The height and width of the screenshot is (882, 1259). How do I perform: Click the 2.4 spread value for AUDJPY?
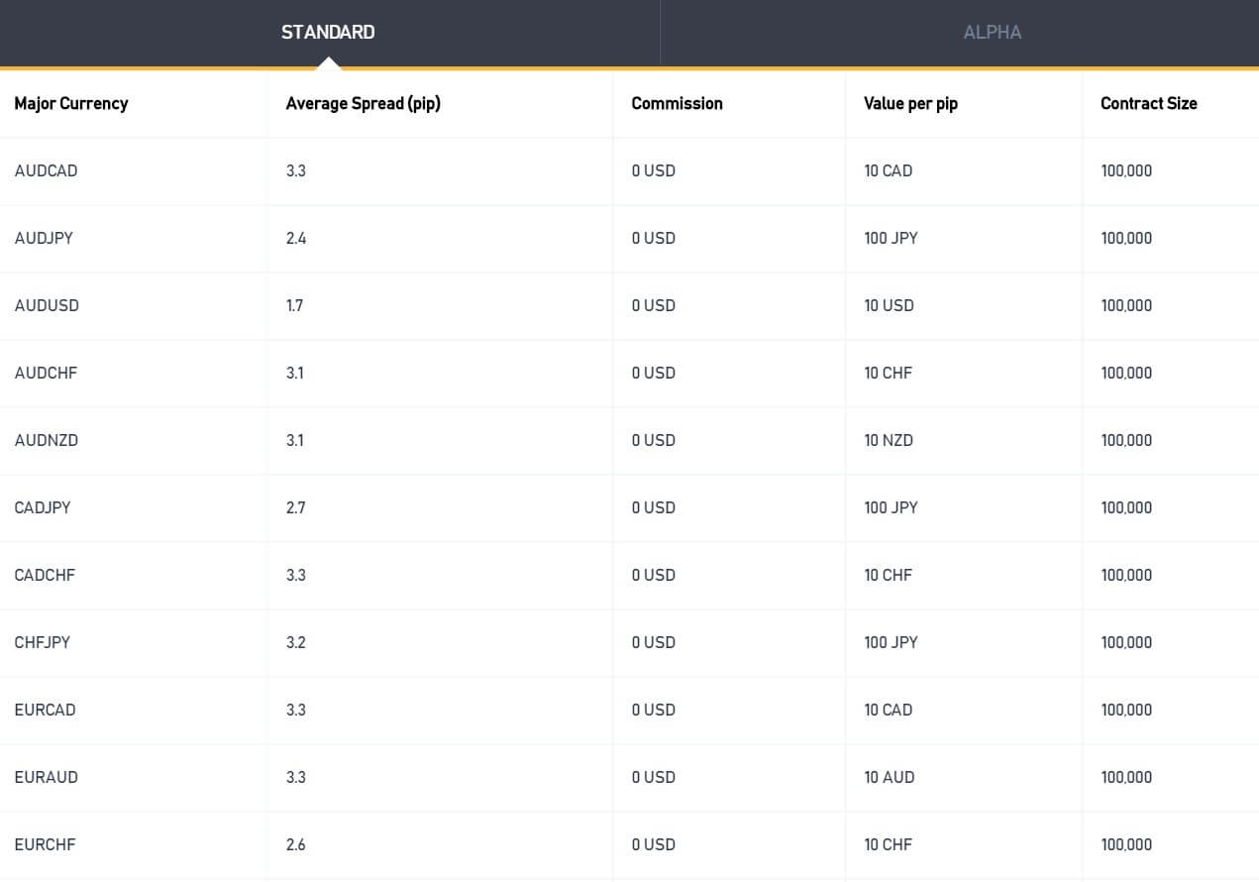pos(295,238)
